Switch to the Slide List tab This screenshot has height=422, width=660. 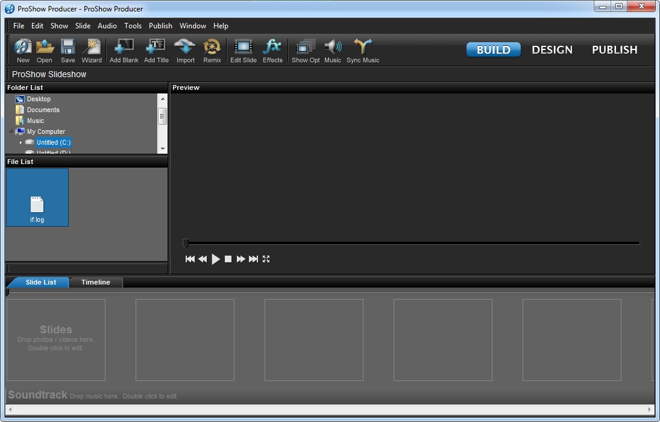pos(41,282)
